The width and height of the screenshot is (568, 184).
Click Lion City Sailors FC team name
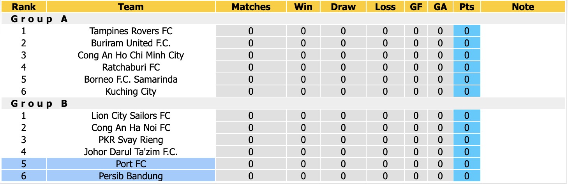pos(131,115)
